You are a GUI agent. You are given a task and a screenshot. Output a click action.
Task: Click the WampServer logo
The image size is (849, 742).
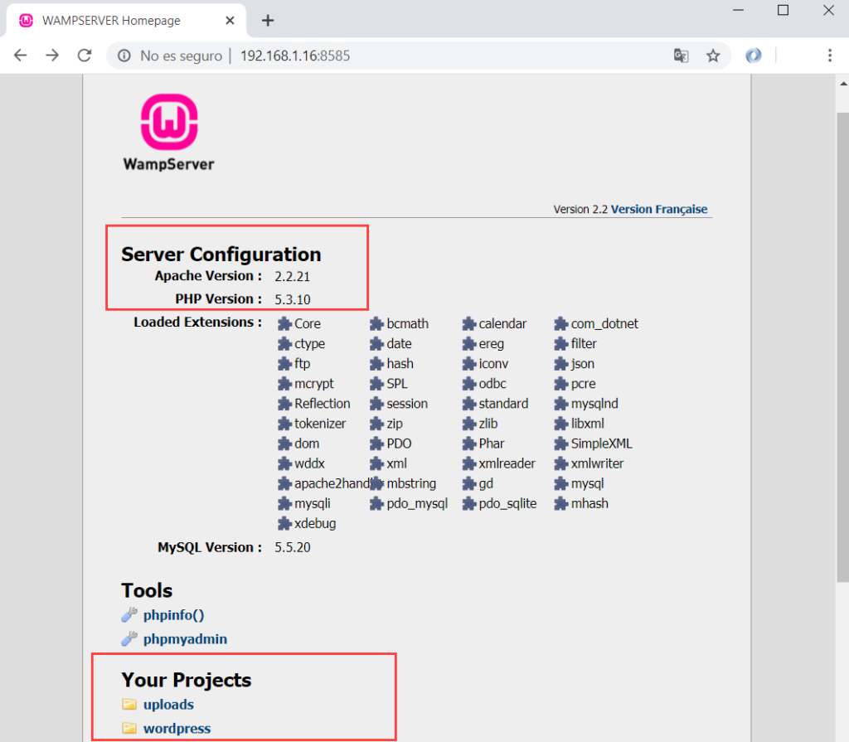169,133
